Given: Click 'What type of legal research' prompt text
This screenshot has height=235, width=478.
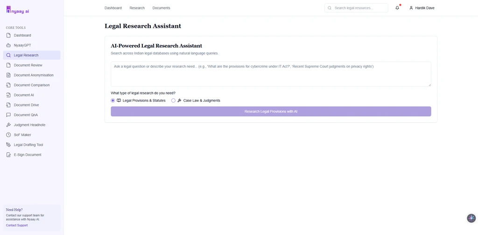Looking at the screenshot, I should pos(143,93).
